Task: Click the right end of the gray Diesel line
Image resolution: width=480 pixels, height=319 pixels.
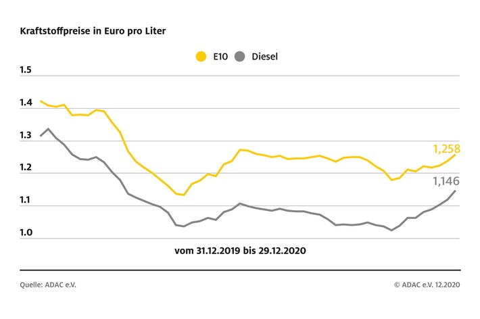Action: (455, 191)
